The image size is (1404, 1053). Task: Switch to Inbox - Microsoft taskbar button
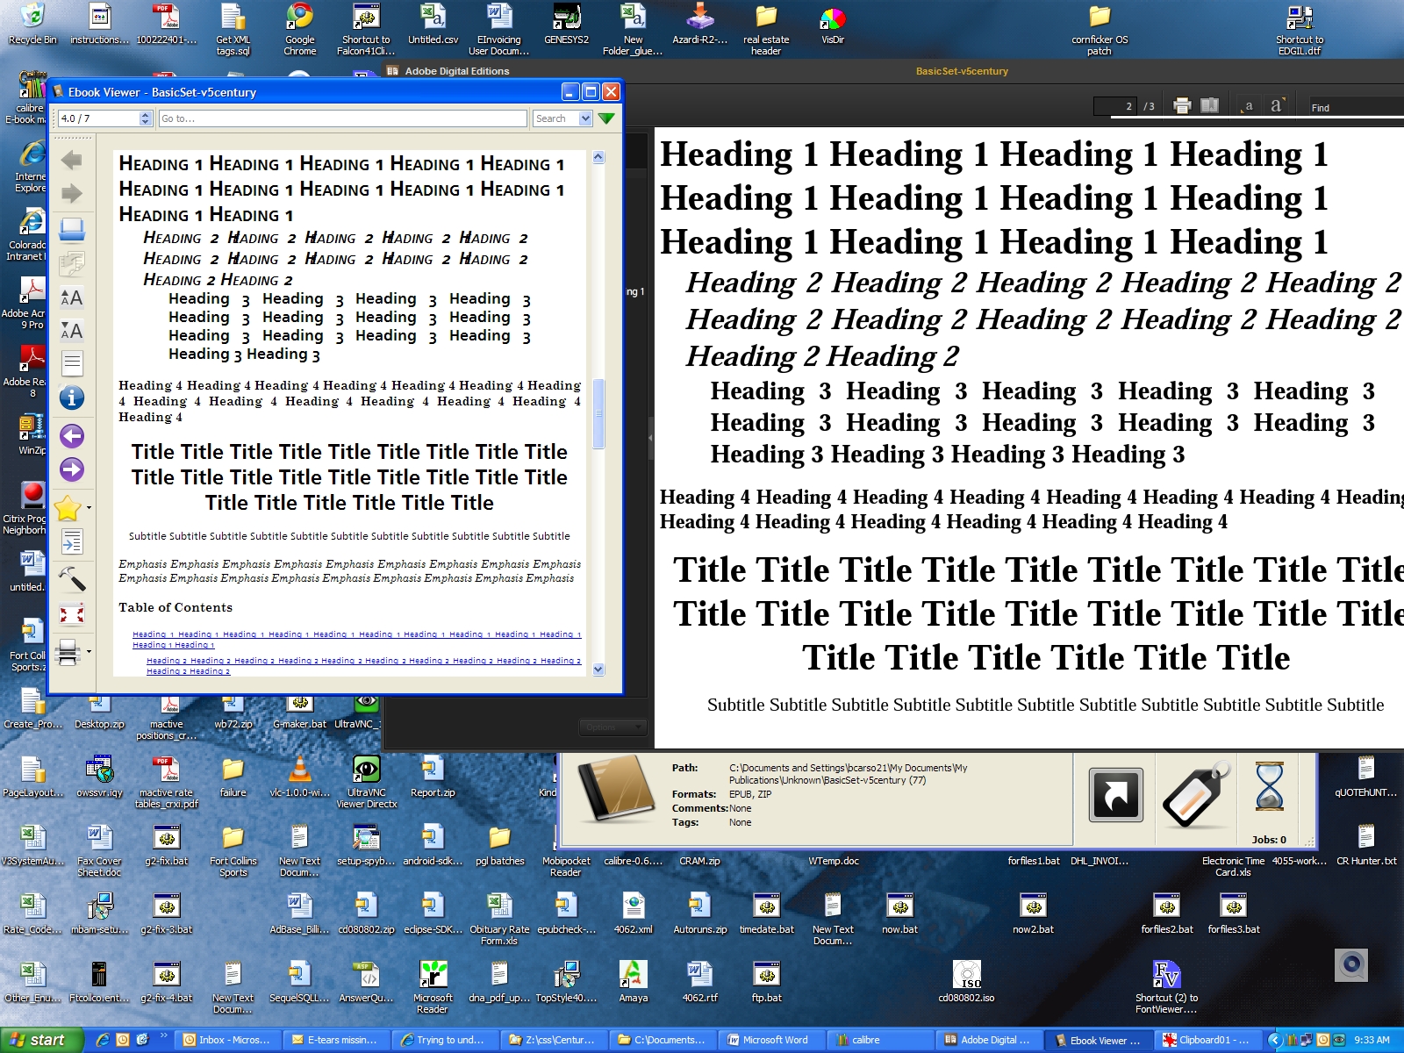tap(228, 1040)
